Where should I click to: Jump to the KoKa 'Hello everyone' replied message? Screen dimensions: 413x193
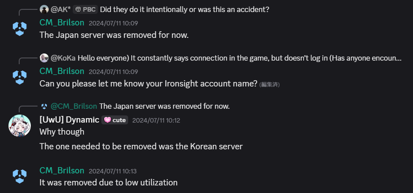coord(239,58)
